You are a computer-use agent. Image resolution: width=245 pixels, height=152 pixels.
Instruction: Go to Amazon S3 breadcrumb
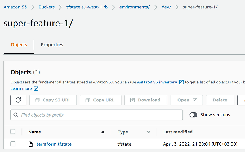[15, 7]
